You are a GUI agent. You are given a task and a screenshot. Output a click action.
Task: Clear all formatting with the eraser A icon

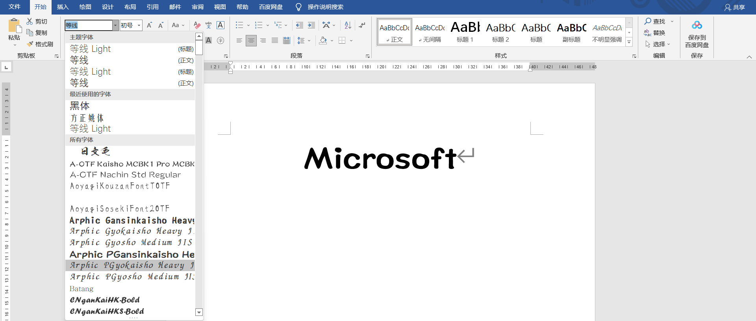tap(197, 25)
